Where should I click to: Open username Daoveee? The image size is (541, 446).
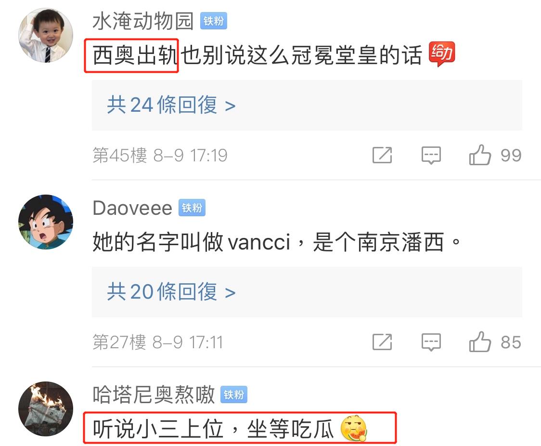[x=132, y=208]
